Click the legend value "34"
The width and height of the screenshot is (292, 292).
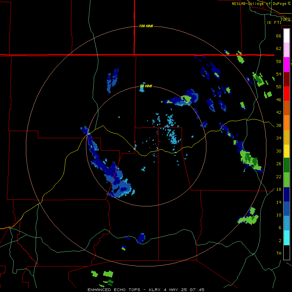[279, 138]
